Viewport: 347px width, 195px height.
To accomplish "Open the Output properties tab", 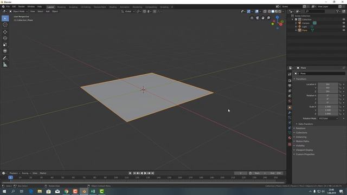I will coord(290,86).
